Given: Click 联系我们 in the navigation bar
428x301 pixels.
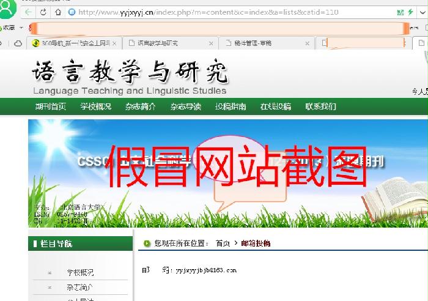Looking at the screenshot, I should coord(320,106).
